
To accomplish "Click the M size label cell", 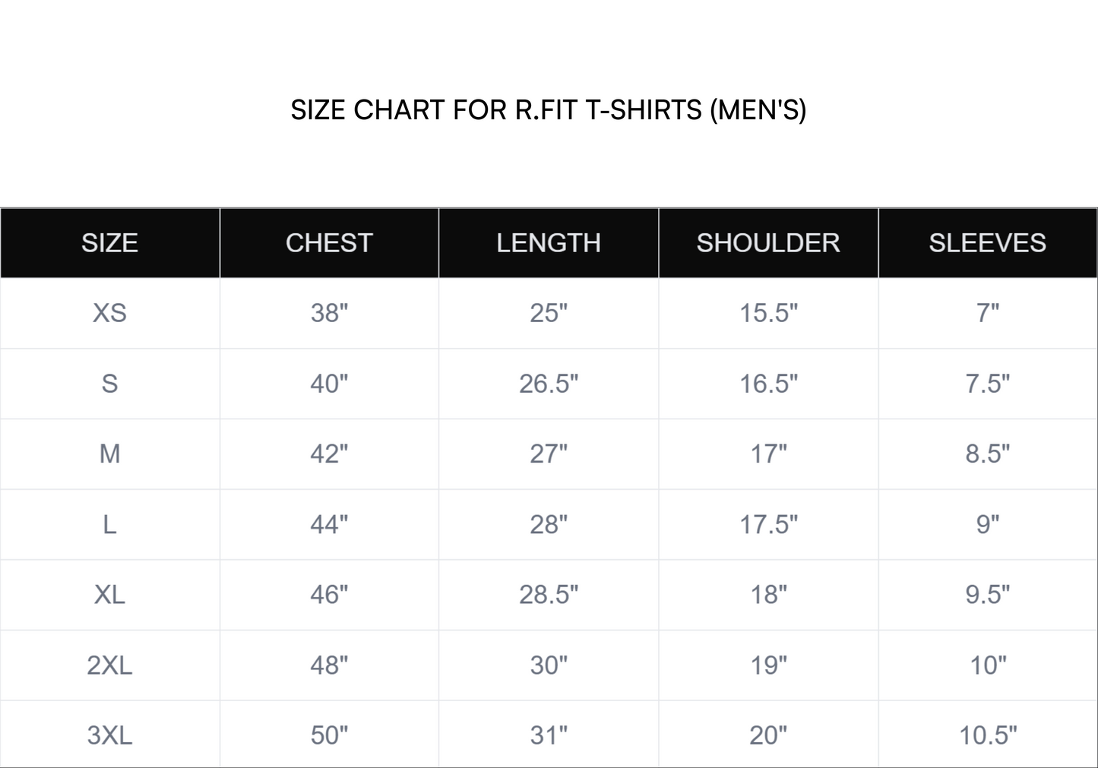I will pyautogui.click(x=109, y=454).
